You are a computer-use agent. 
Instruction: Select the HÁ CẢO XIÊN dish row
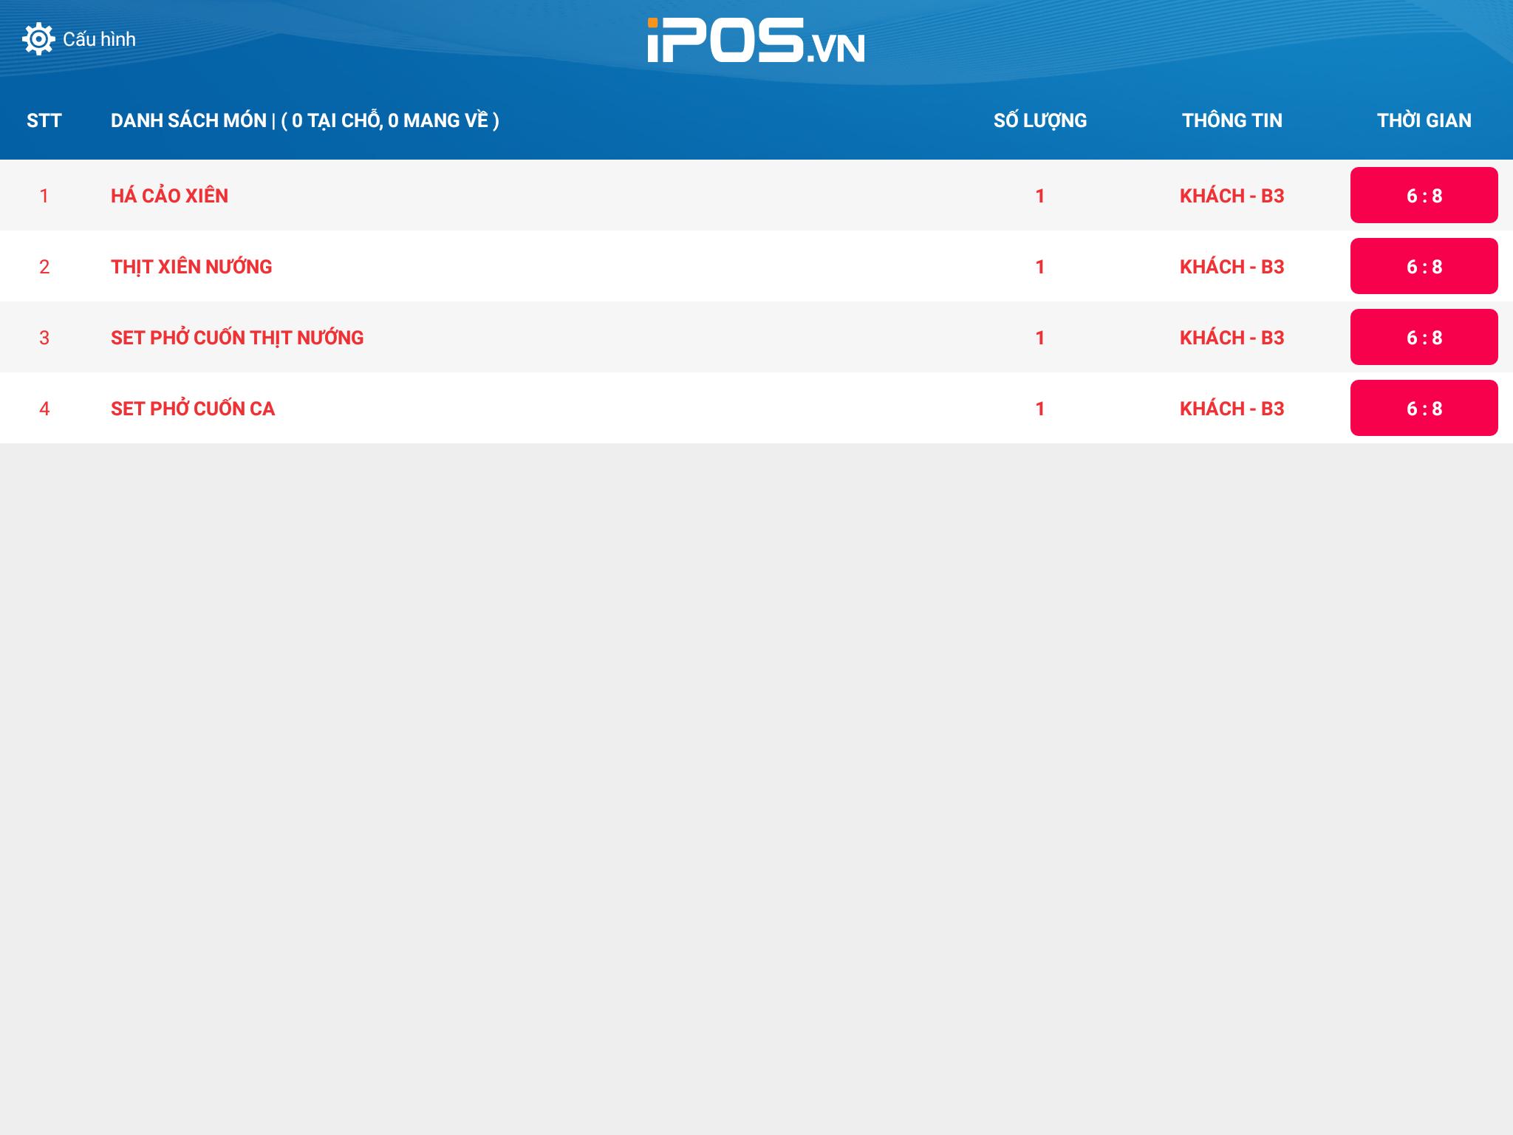point(756,195)
